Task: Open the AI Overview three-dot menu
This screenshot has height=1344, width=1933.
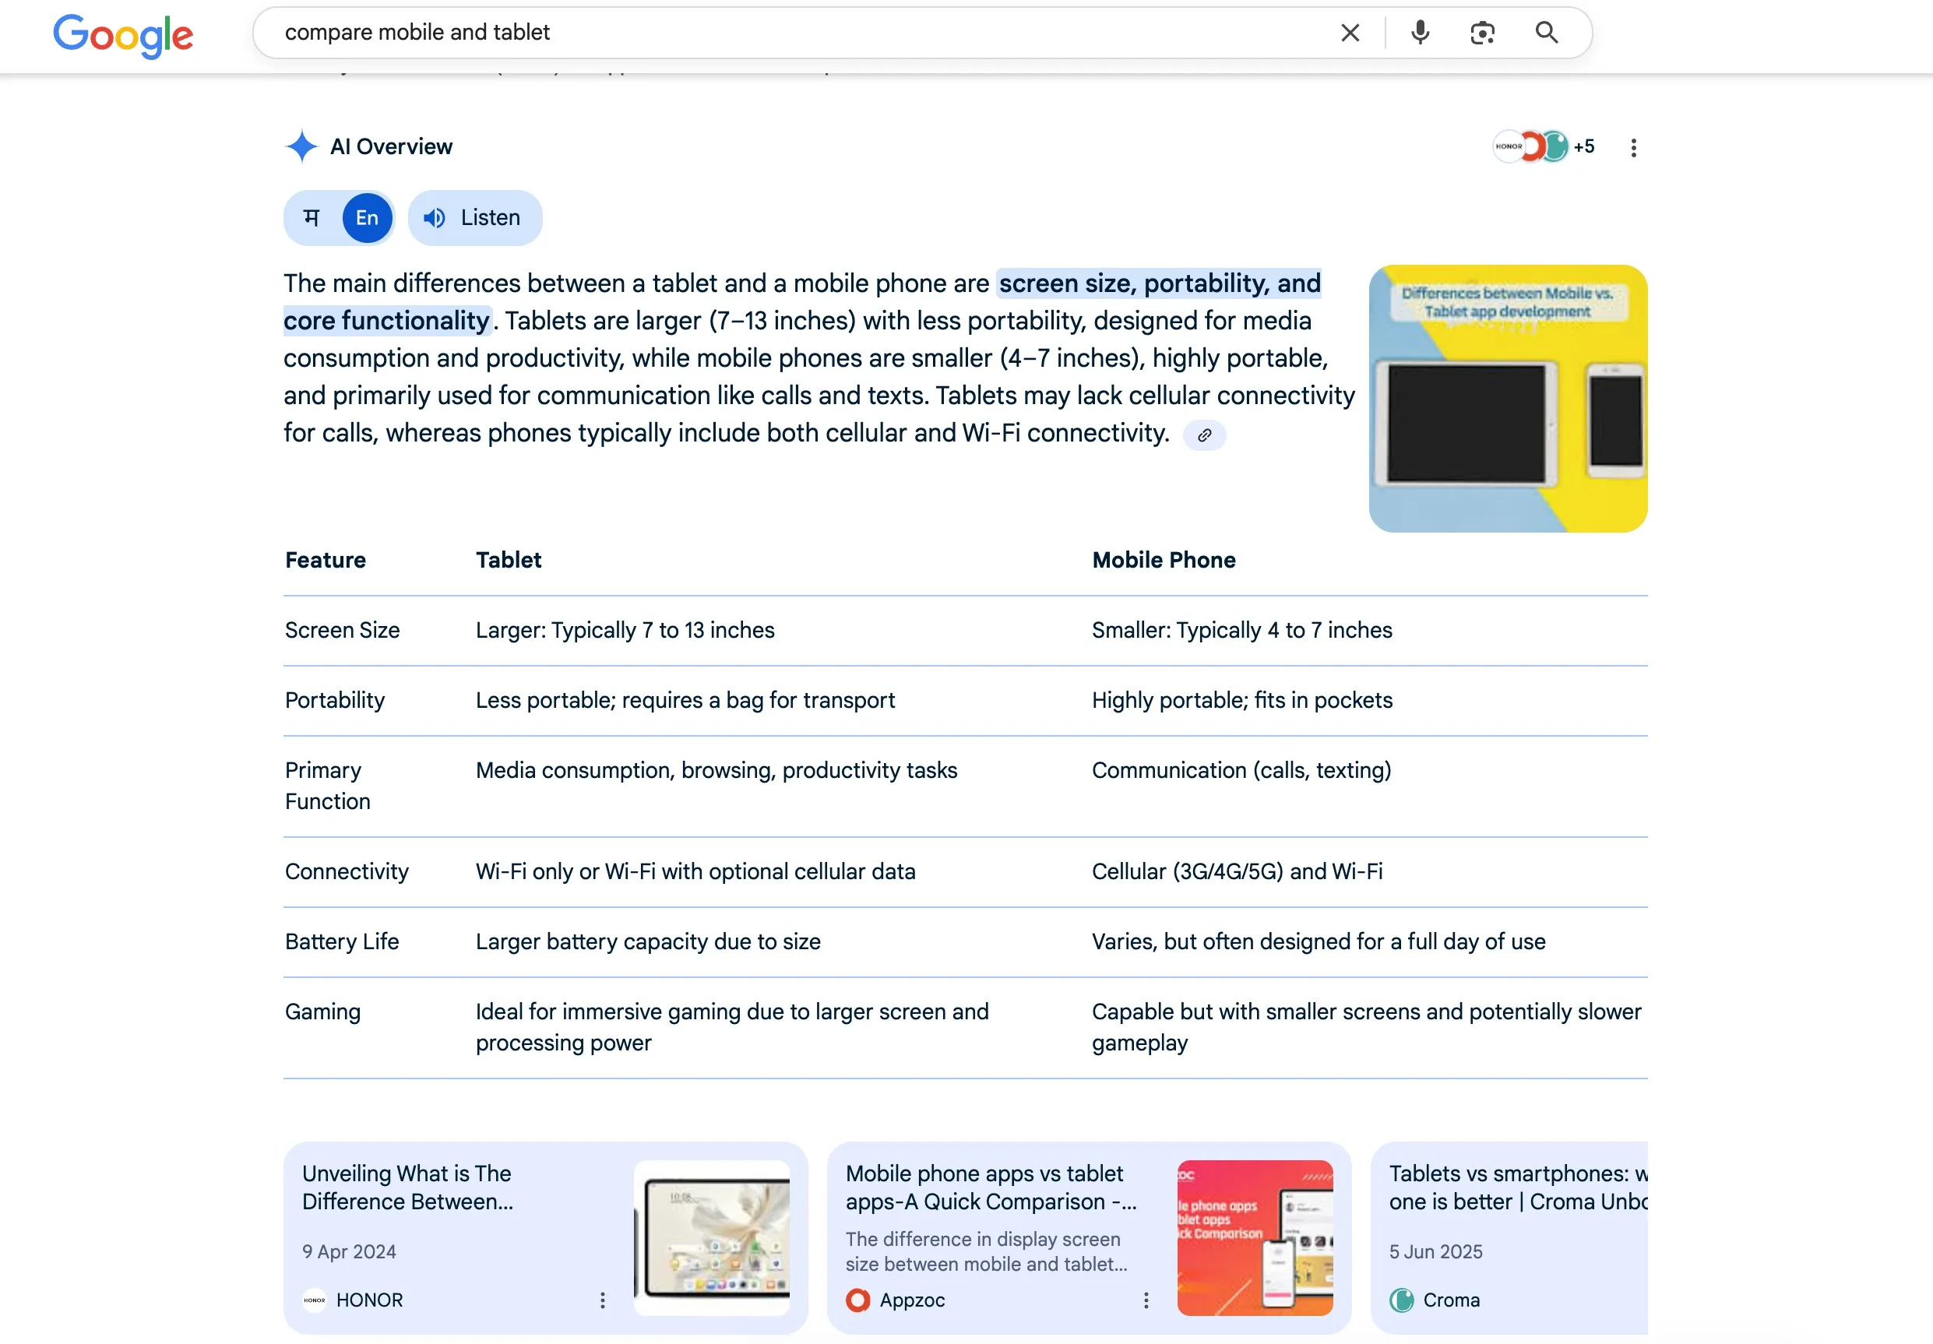Action: [1632, 147]
